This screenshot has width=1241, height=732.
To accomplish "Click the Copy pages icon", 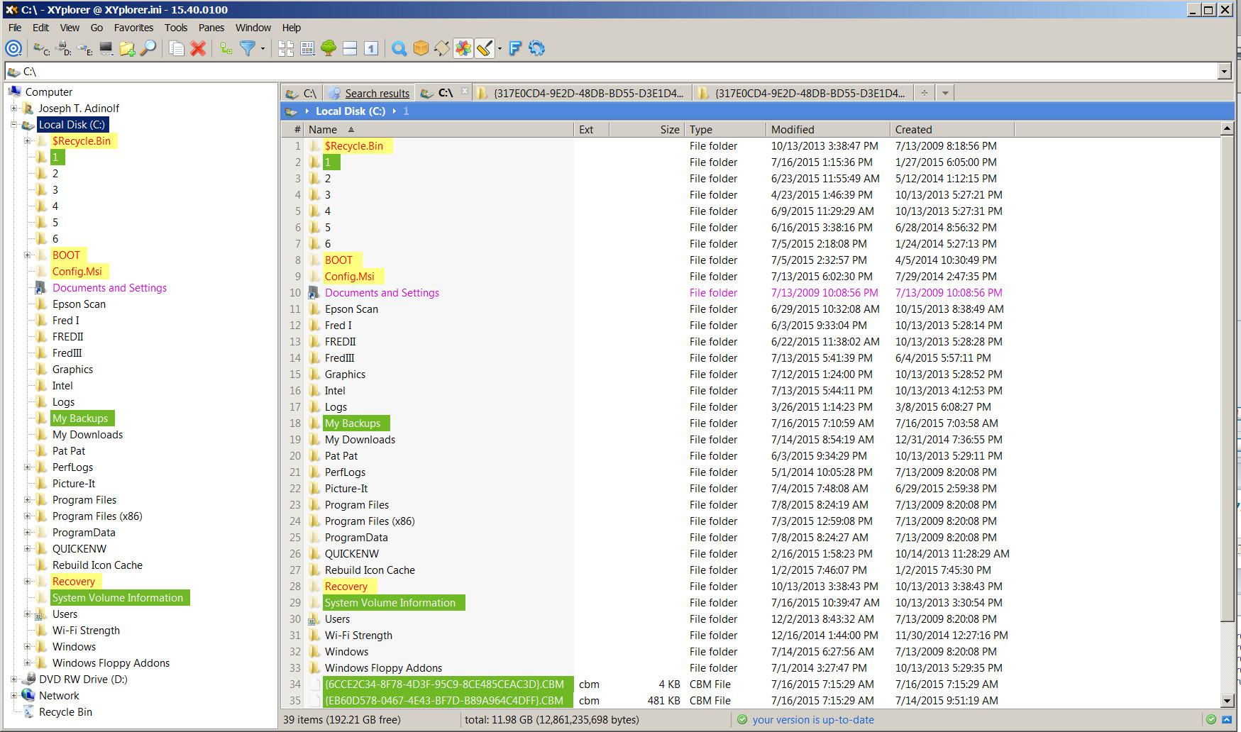I will click(177, 48).
